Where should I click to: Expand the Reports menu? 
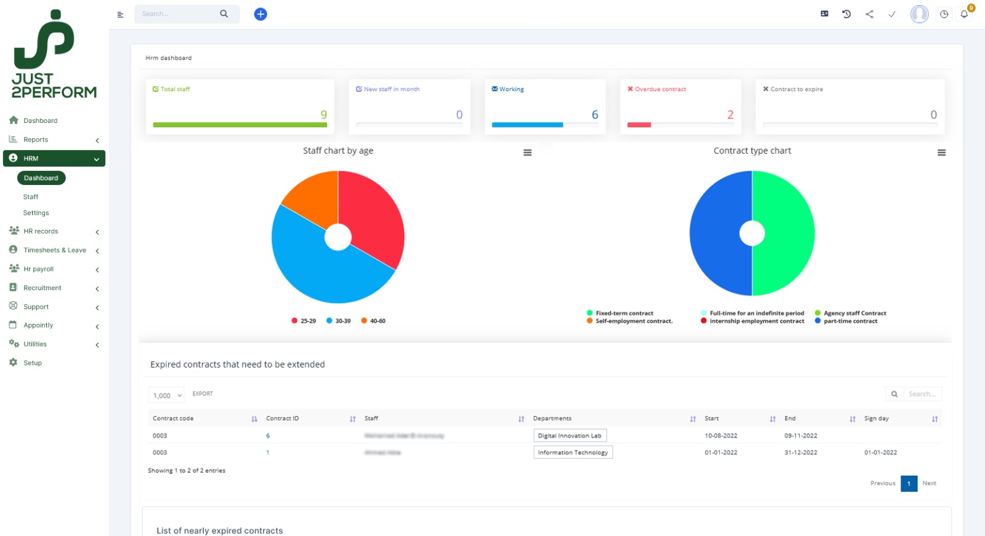54,140
